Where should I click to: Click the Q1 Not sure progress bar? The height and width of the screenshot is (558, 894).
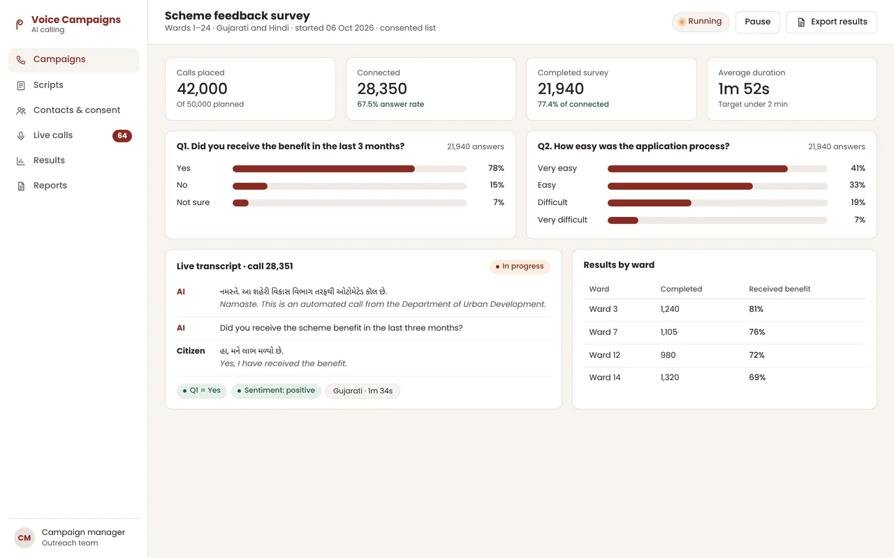point(349,203)
